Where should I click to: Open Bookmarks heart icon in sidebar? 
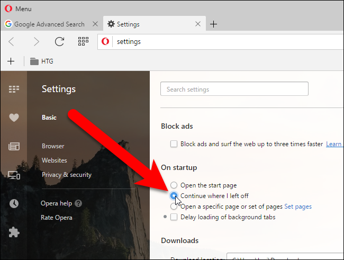(x=14, y=118)
